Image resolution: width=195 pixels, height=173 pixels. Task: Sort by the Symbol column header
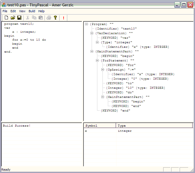(x=100, y=125)
